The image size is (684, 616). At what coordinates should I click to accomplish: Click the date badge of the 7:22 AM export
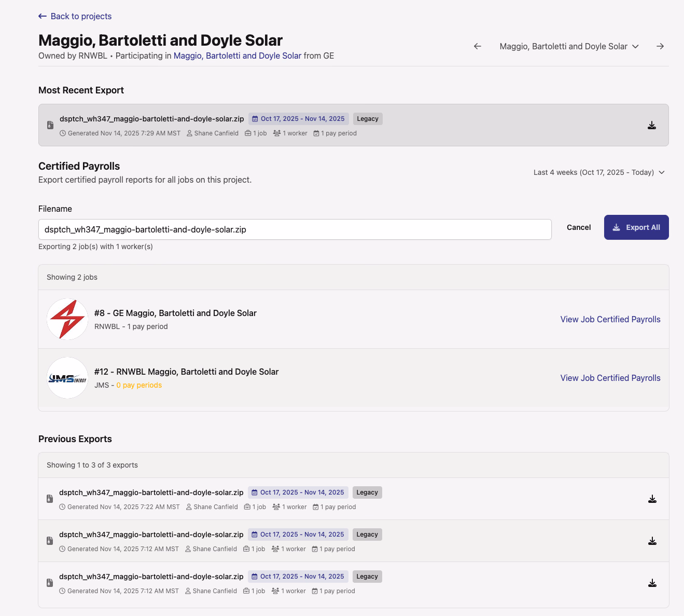(298, 492)
